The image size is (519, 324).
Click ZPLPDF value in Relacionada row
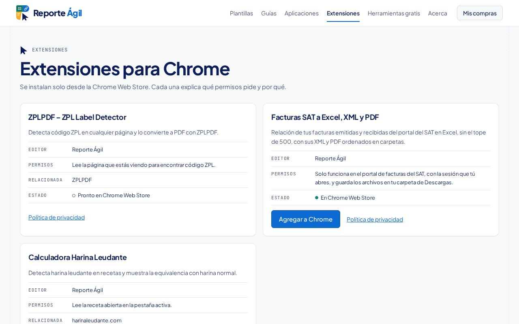point(82,180)
